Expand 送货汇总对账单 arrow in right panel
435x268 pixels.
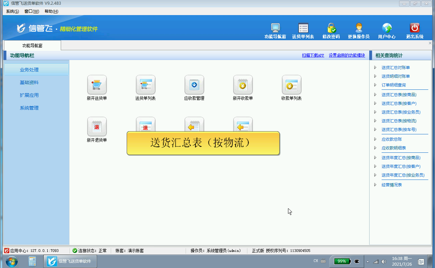pyautogui.click(x=375, y=68)
